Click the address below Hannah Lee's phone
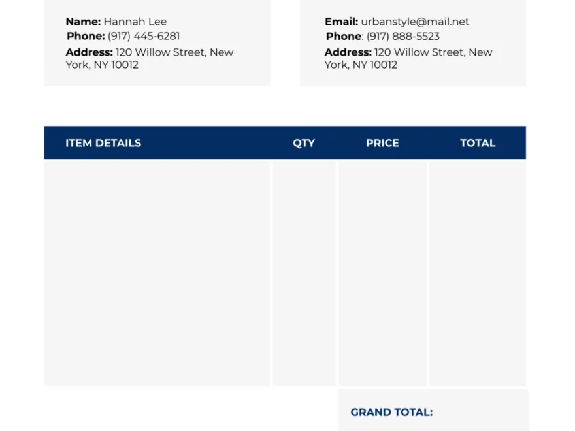 [x=149, y=58]
